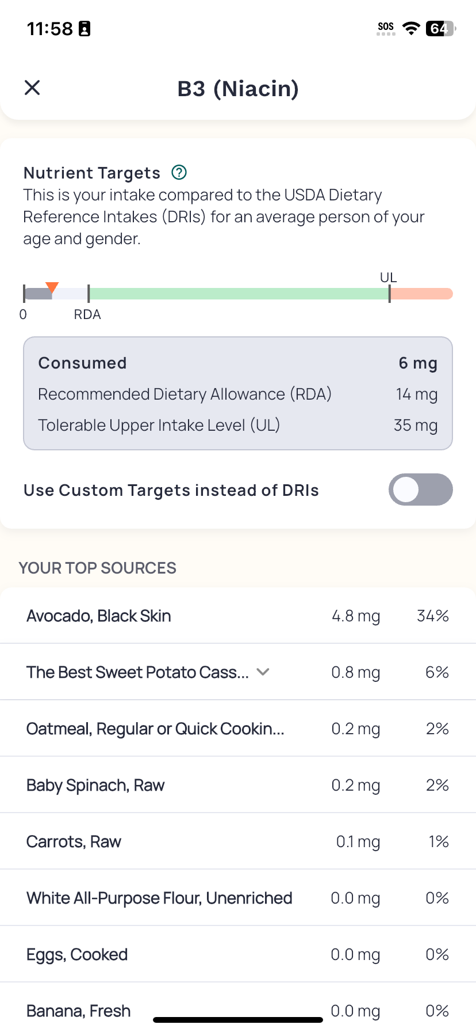The image size is (476, 1032).
Task: Tap the Nutrient Targets help question-mark icon
Action: pyautogui.click(x=179, y=172)
